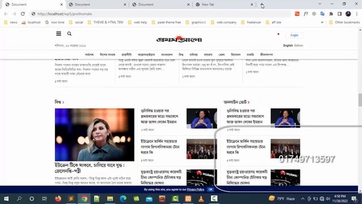The image size is (362, 204).
Task: Open the Windows Start menu
Action: click(6, 198)
